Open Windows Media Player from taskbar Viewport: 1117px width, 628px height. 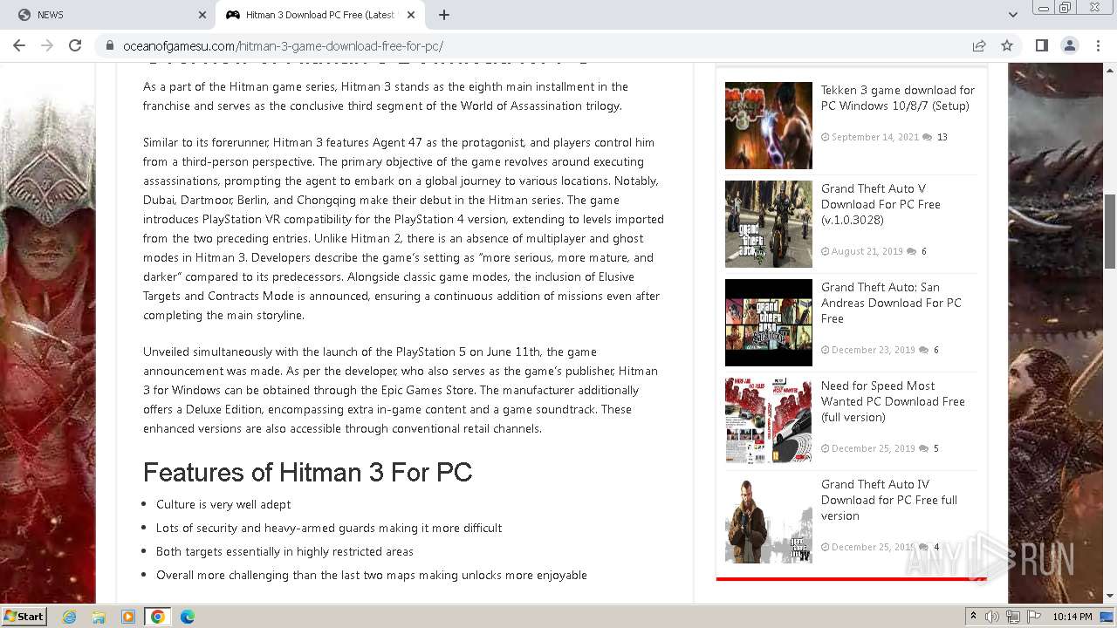click(x=128, y=617)
